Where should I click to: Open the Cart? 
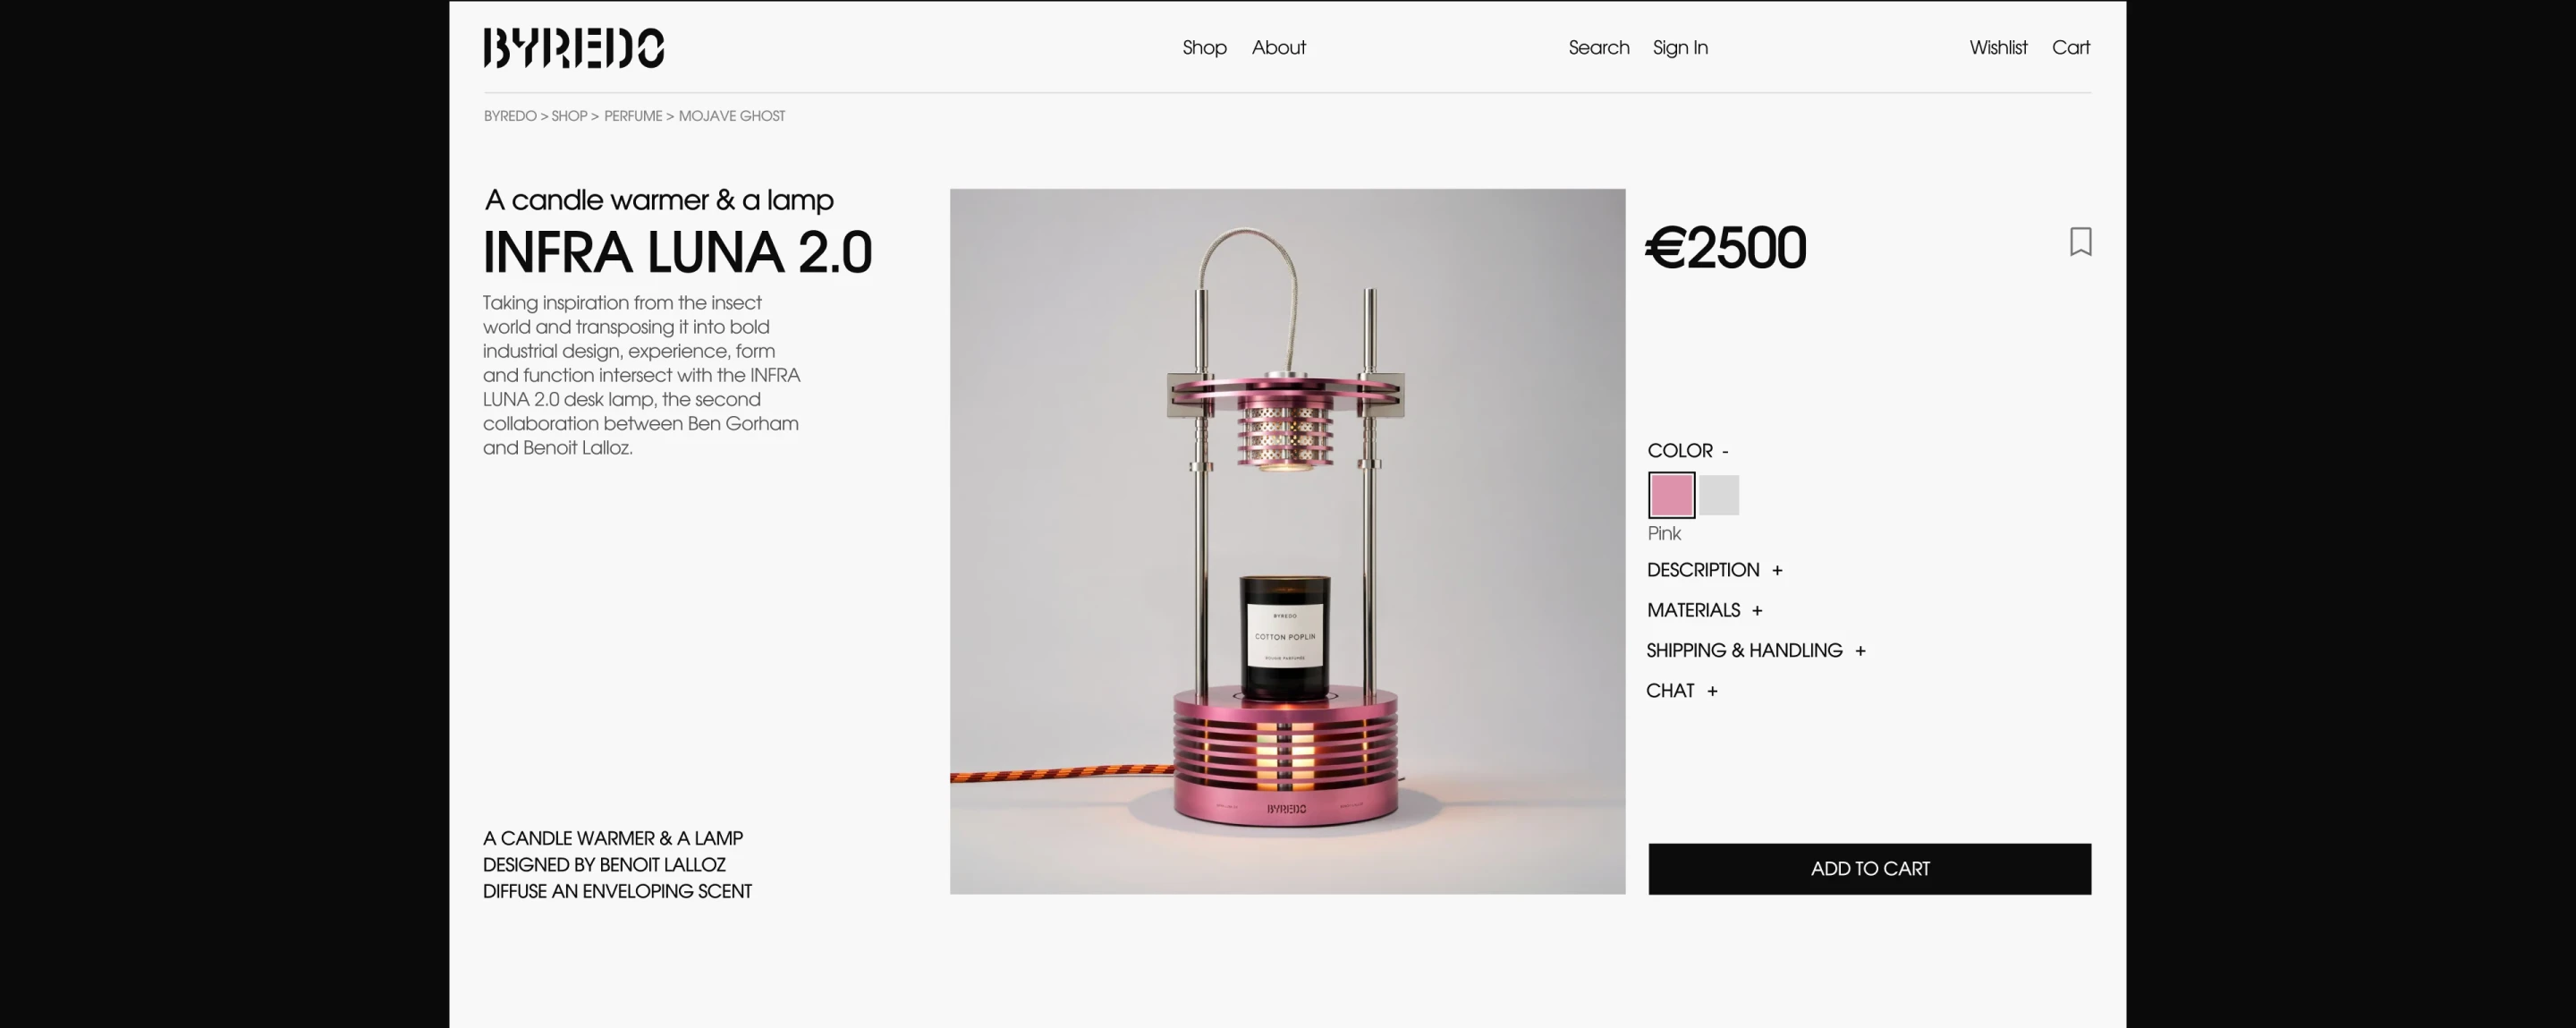[2070, 48]
